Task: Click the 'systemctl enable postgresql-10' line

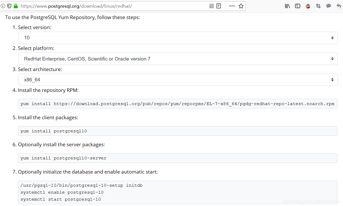Action: pyautogui.click(x=62, y=192)
